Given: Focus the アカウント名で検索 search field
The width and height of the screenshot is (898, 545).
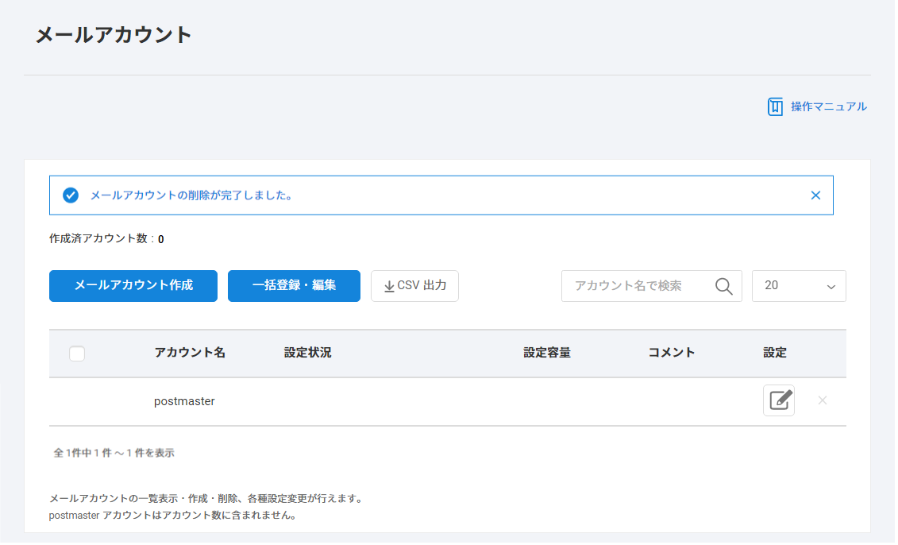Looking at the screenshot, I should (x=635, y=286).
